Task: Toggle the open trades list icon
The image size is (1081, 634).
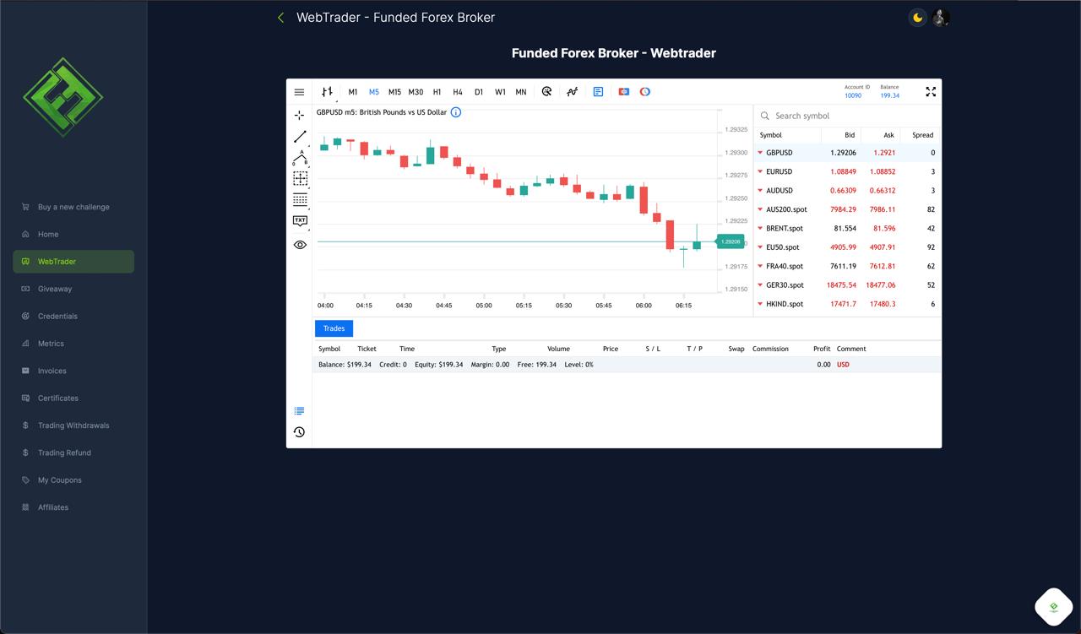Action: click(299, 411)
